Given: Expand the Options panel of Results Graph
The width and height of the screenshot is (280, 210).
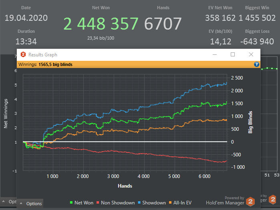Looking at the screenshot, I should (30, 204).
